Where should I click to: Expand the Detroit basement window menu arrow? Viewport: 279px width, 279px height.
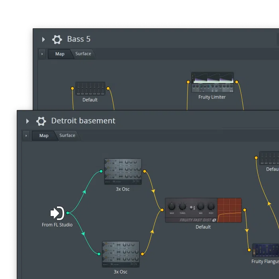tap(28, 121)
